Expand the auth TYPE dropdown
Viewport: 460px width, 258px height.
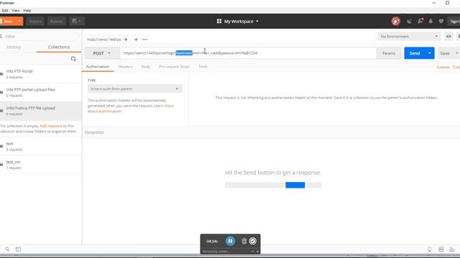134,89
